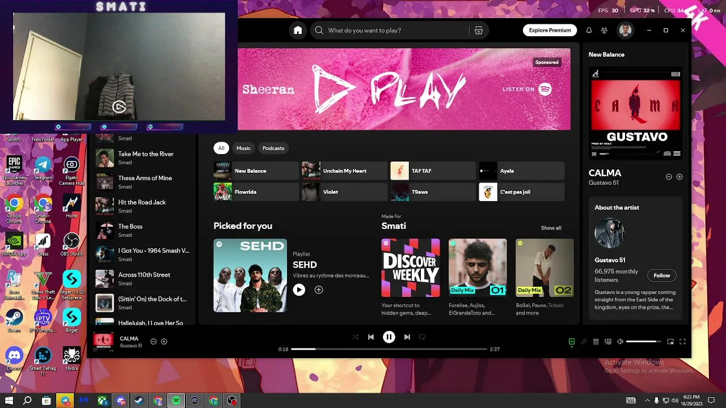The width and height of the screenshot is (726, 408).
Task: Enable shuffle playback
Action: pyautogui.click(x=355, y=337)
